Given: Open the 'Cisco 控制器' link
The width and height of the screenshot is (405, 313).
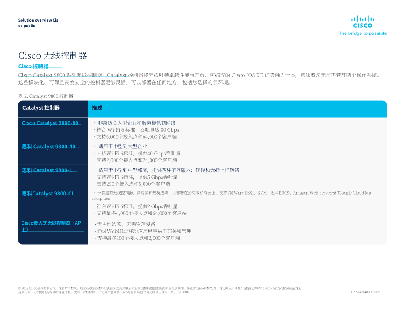Looking at the screenshot, I should 33,66.
